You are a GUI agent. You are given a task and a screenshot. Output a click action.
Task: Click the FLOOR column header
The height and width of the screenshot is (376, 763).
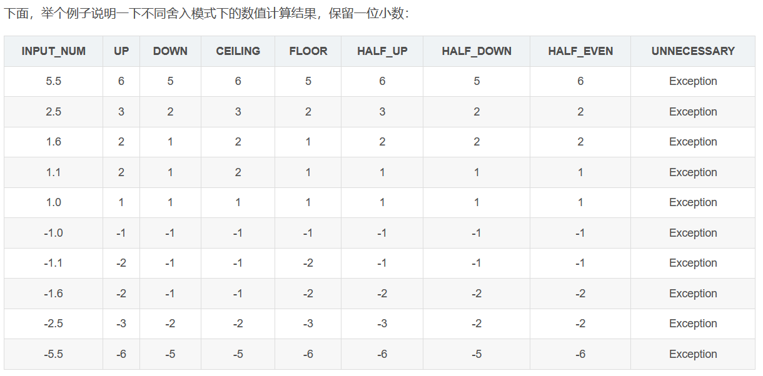click(308, 51)
